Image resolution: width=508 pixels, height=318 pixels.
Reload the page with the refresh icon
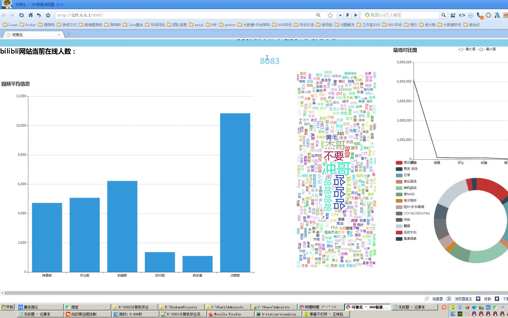[21, 15]
